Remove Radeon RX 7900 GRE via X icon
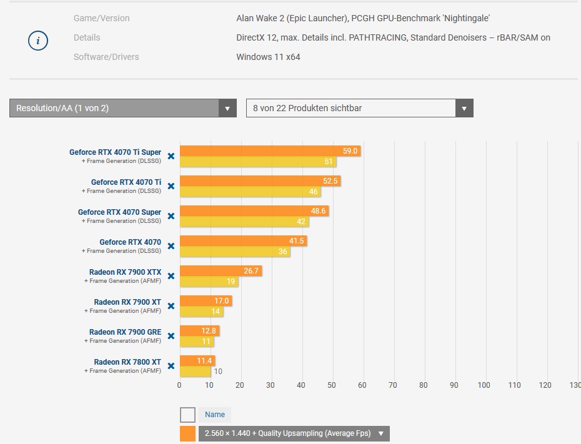 click(171, 336)
